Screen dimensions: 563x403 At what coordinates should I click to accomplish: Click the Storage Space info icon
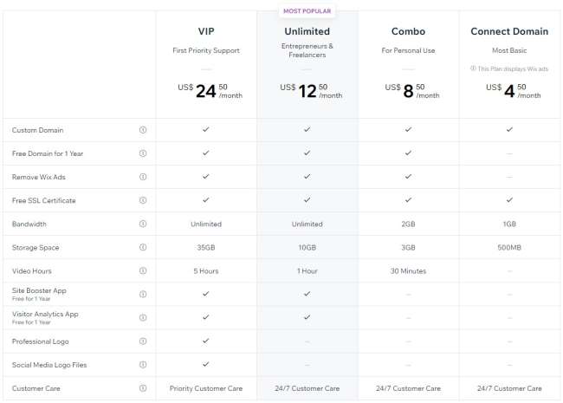click(x=143, y=247)
